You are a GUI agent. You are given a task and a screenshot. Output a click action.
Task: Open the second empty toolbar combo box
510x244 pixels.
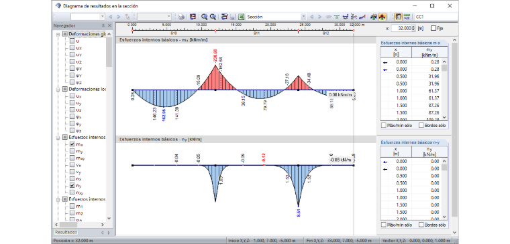tap(169, 17)
